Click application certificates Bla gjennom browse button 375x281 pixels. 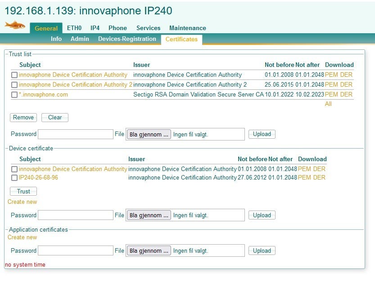pos(149,251)
